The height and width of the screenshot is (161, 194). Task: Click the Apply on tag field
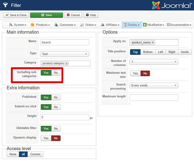pos(154,43)
